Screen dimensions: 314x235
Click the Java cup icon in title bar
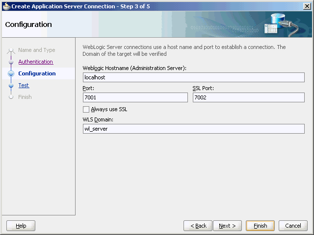6,6
